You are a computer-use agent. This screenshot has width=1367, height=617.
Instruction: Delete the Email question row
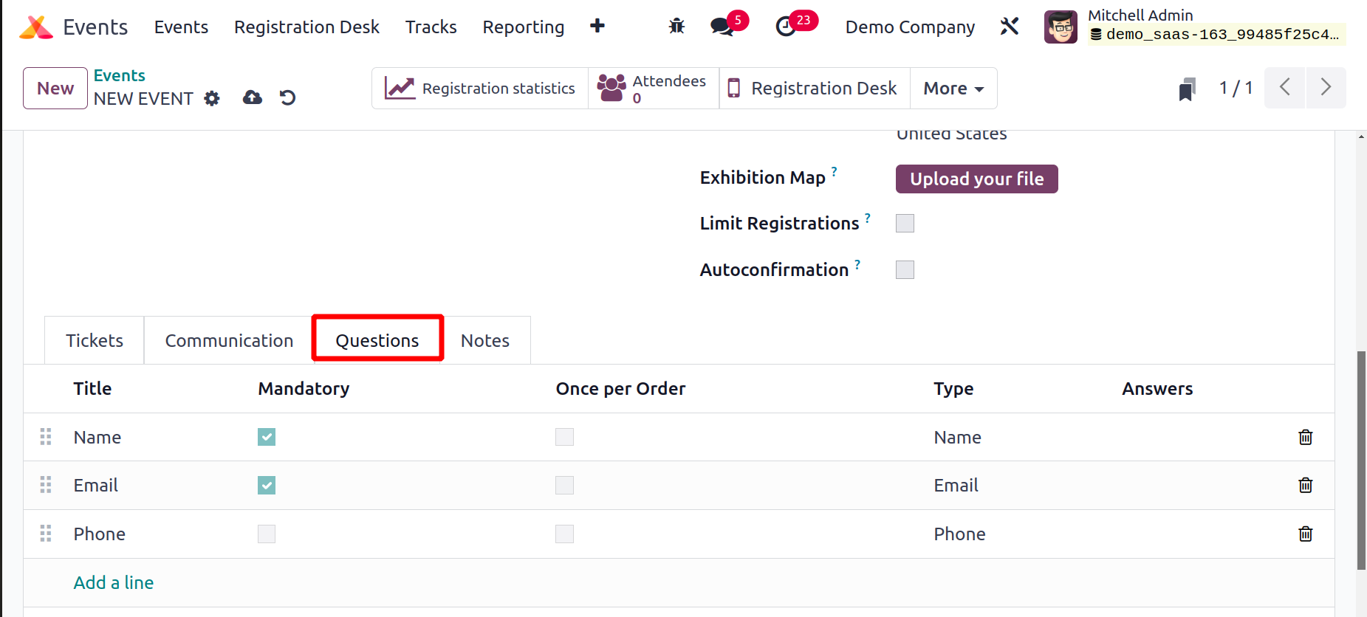tap(1305, 485)
